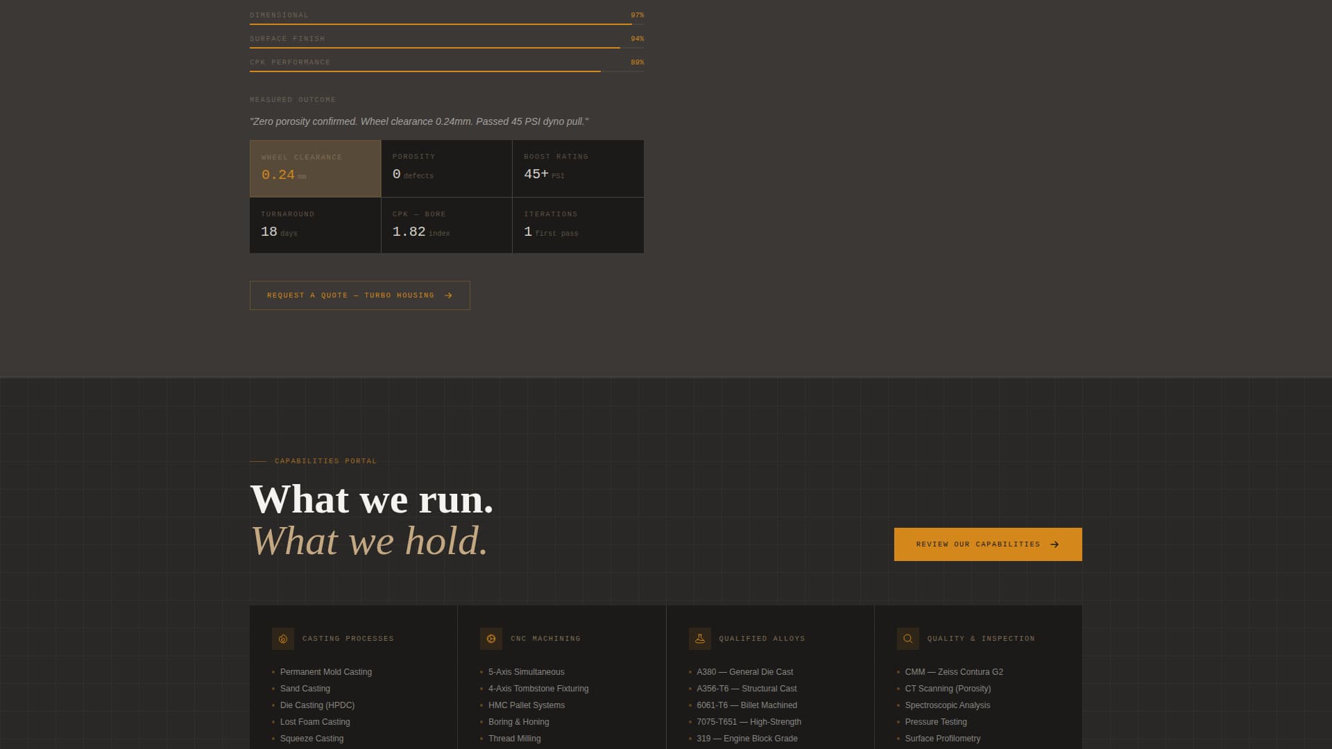
Task: Click A356-T6 — Structural Cast alloy
Action: pyautogui.click(x=746, y=688)
